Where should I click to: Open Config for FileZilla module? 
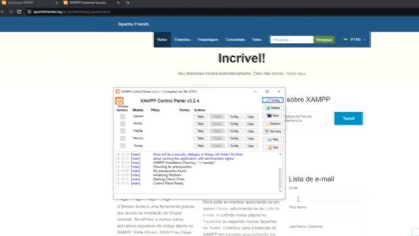234,131
